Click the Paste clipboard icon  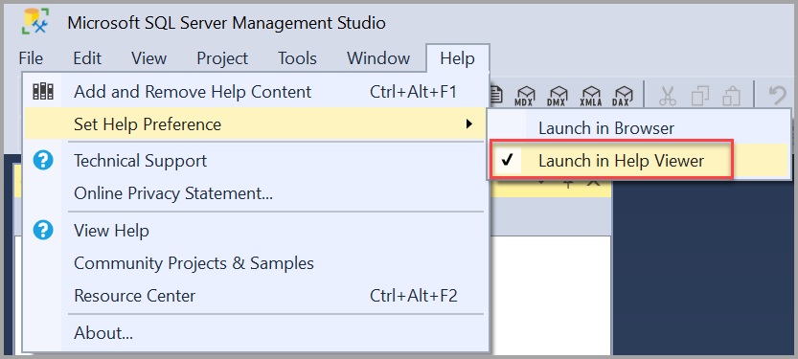(731, 95)
